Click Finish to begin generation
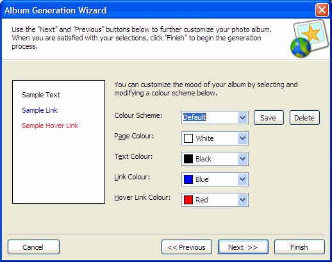332x262 pixels. pos(299,247)
